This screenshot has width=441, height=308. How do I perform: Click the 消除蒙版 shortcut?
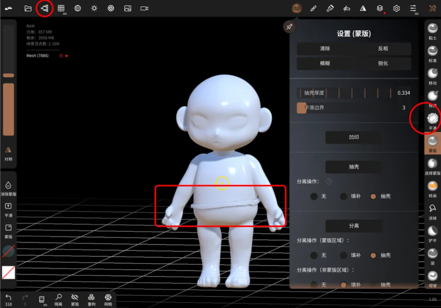click(x=9, y=188)
